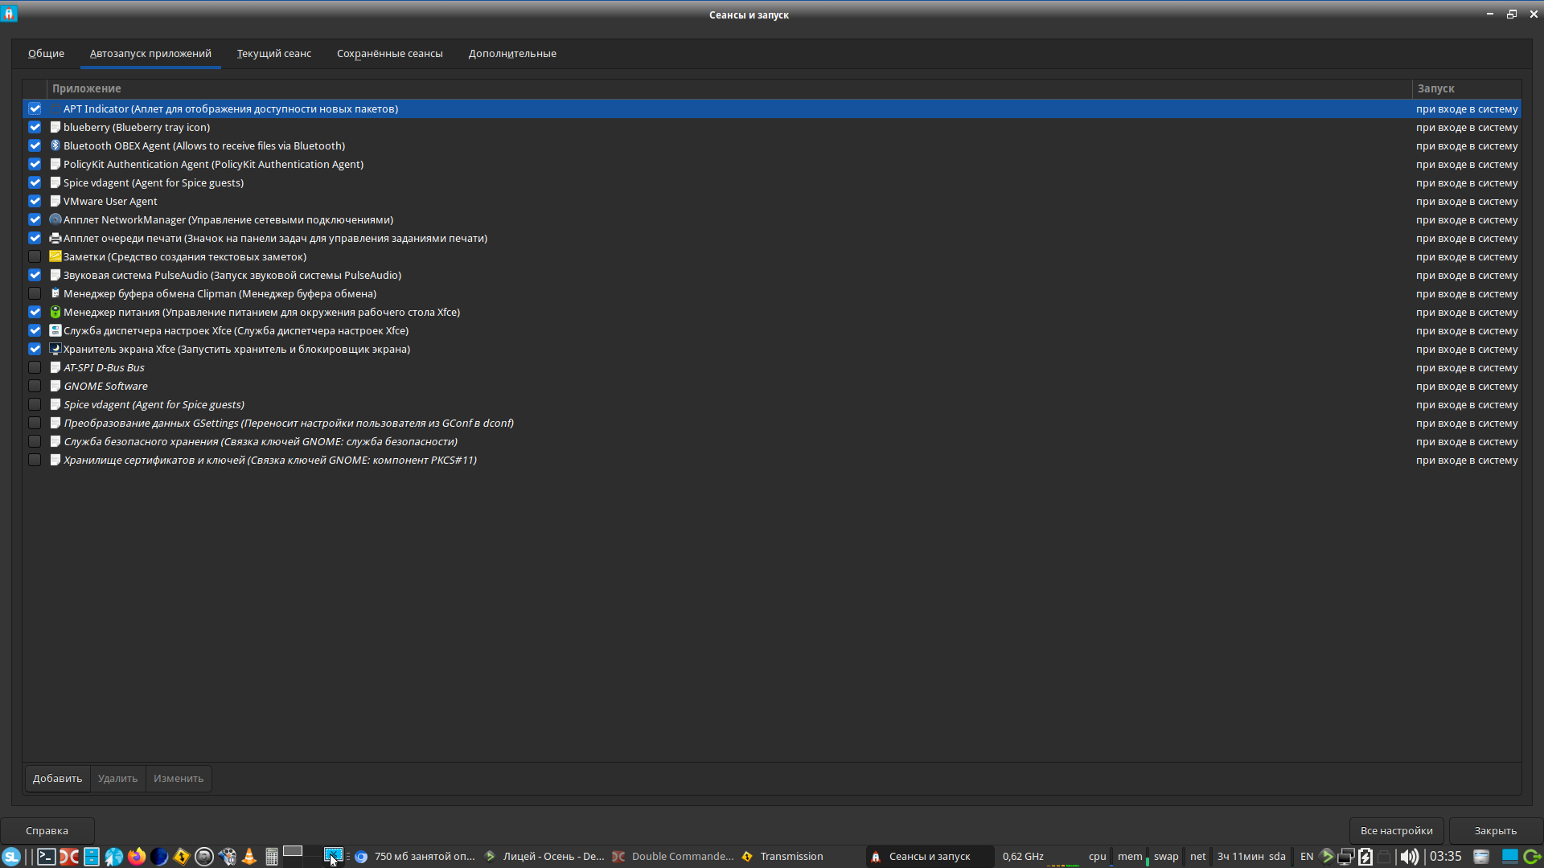
Task: Click the Все настройки button
Action: pos(1396,830)
